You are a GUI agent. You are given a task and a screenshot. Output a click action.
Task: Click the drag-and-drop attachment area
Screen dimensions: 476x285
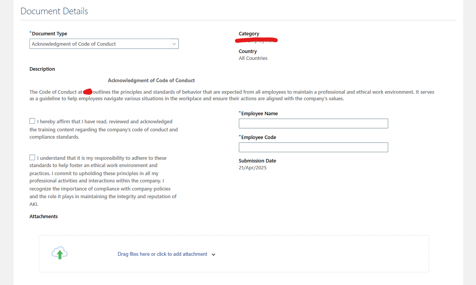[x=234, y=254]
